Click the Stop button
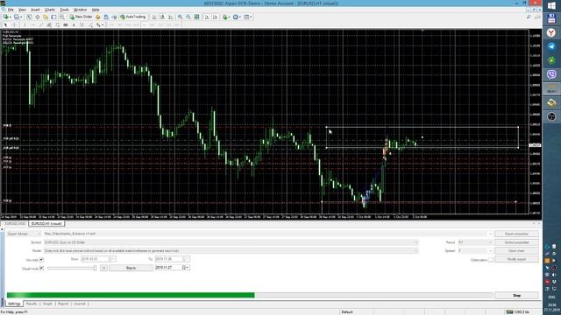 coord(516,296)
